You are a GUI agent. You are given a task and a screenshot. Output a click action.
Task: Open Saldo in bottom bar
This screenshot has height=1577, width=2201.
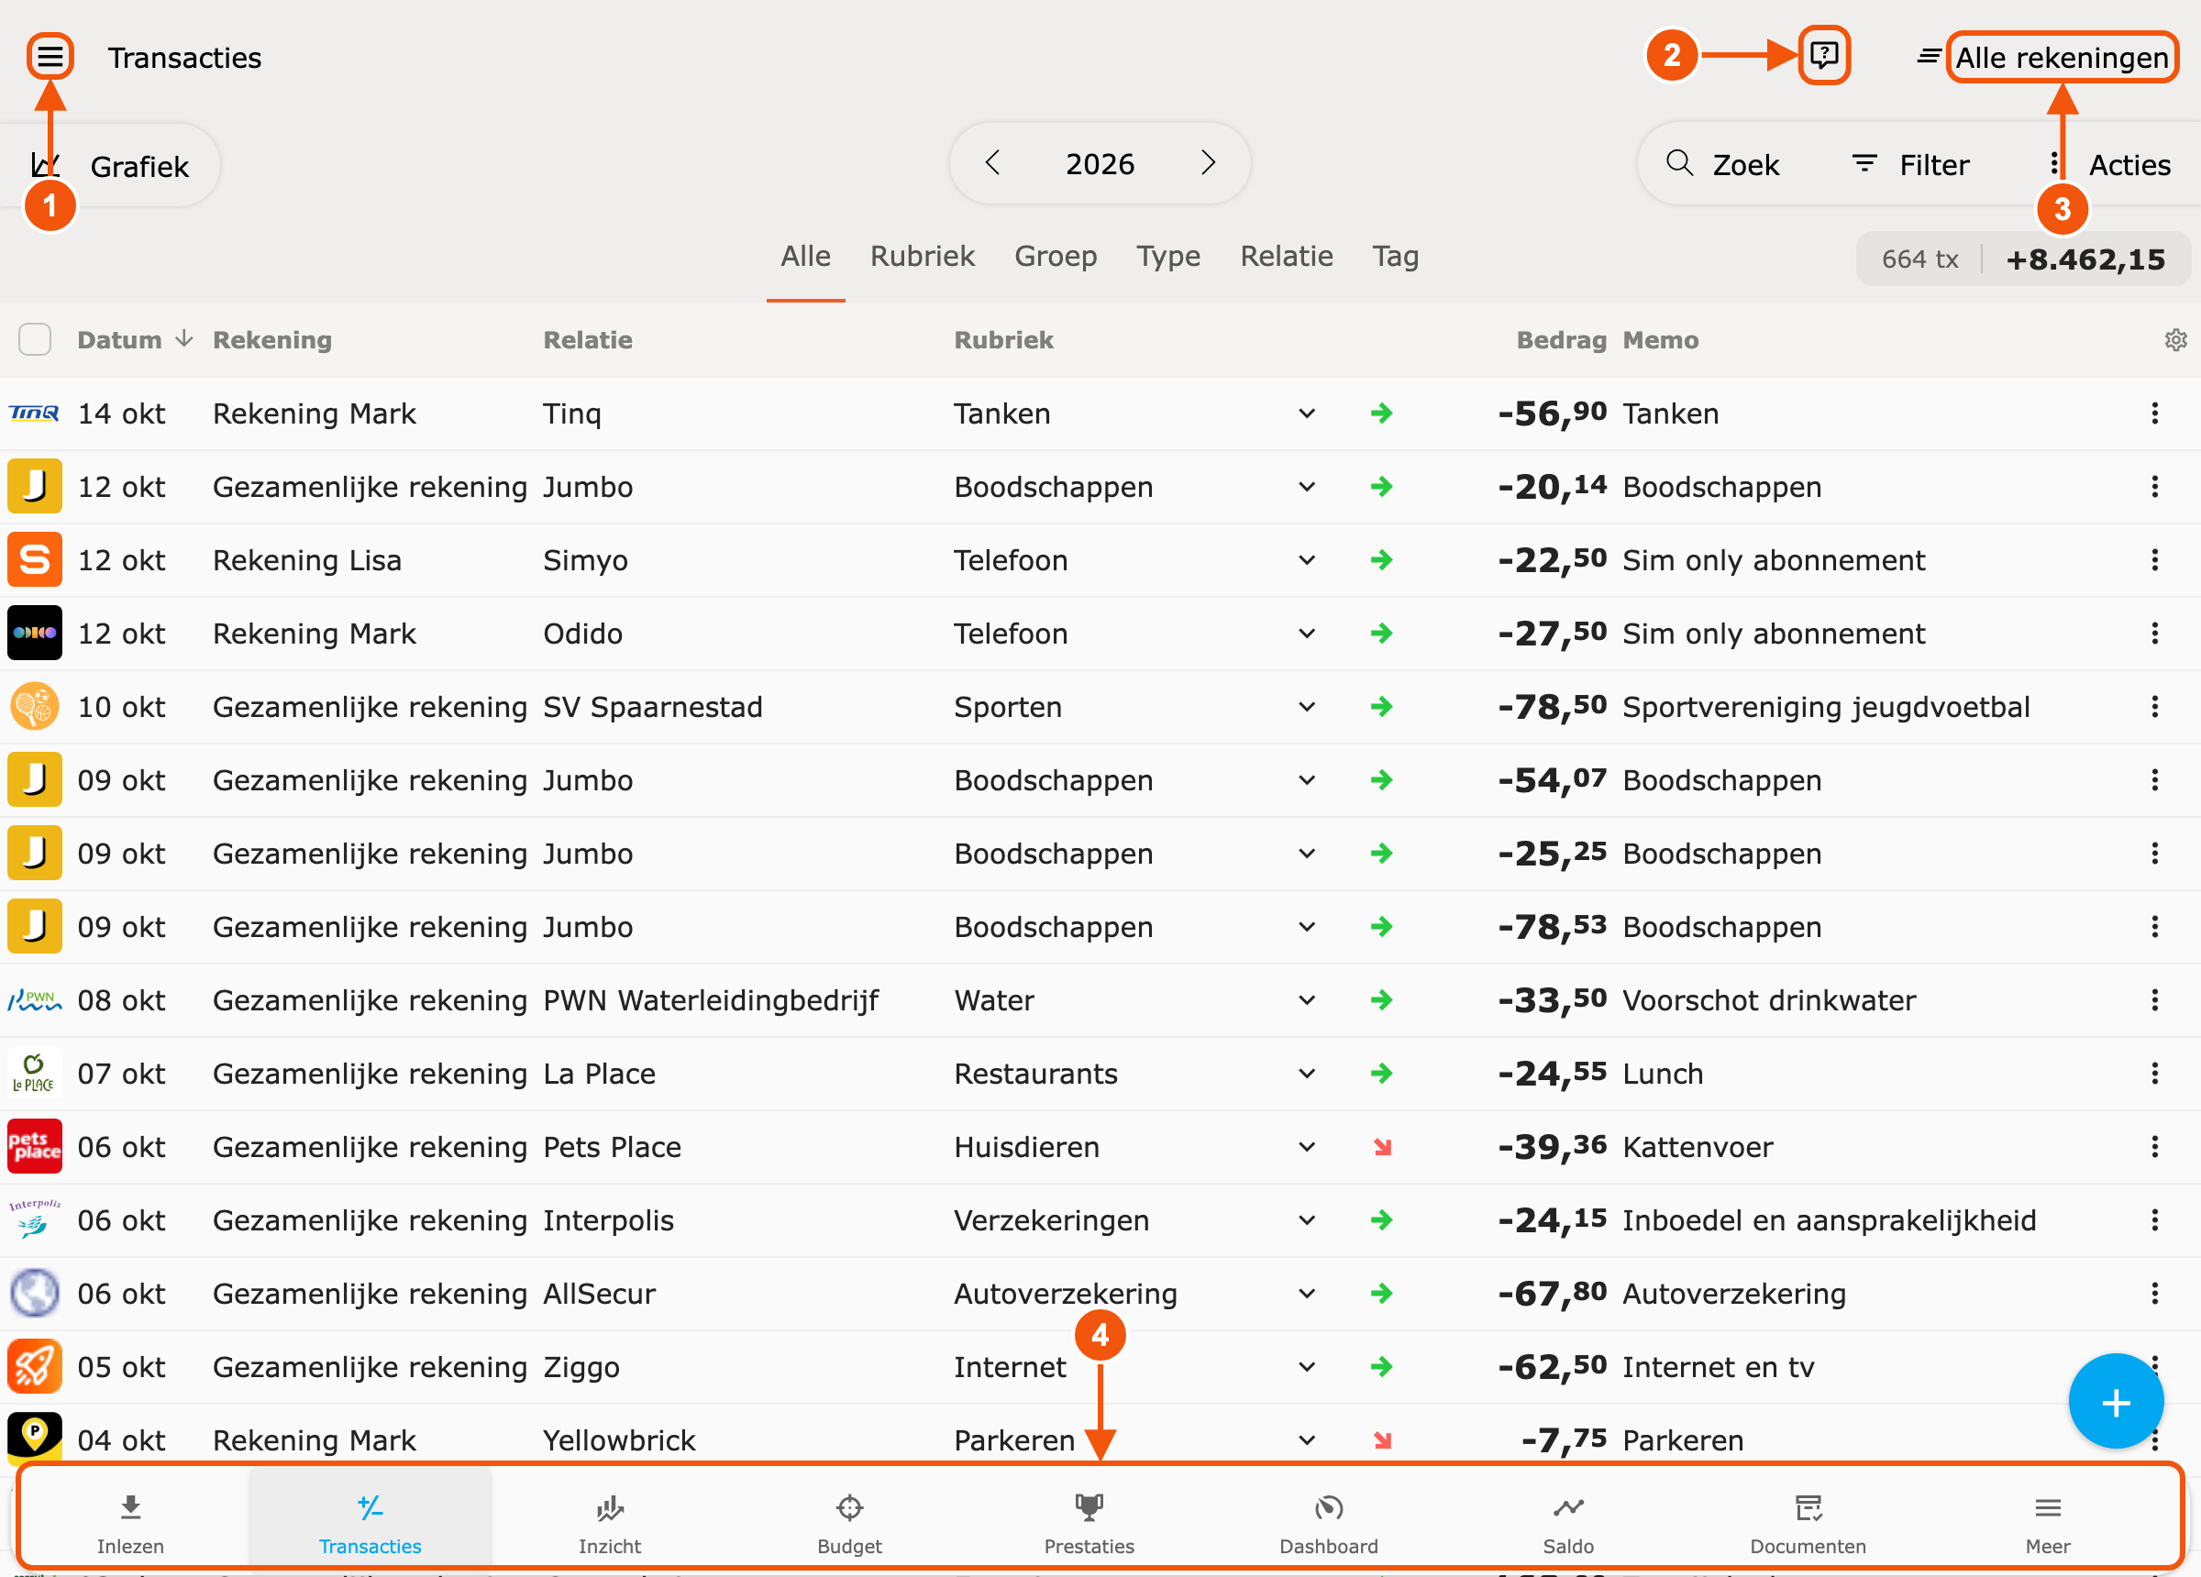point(1568,1523)
